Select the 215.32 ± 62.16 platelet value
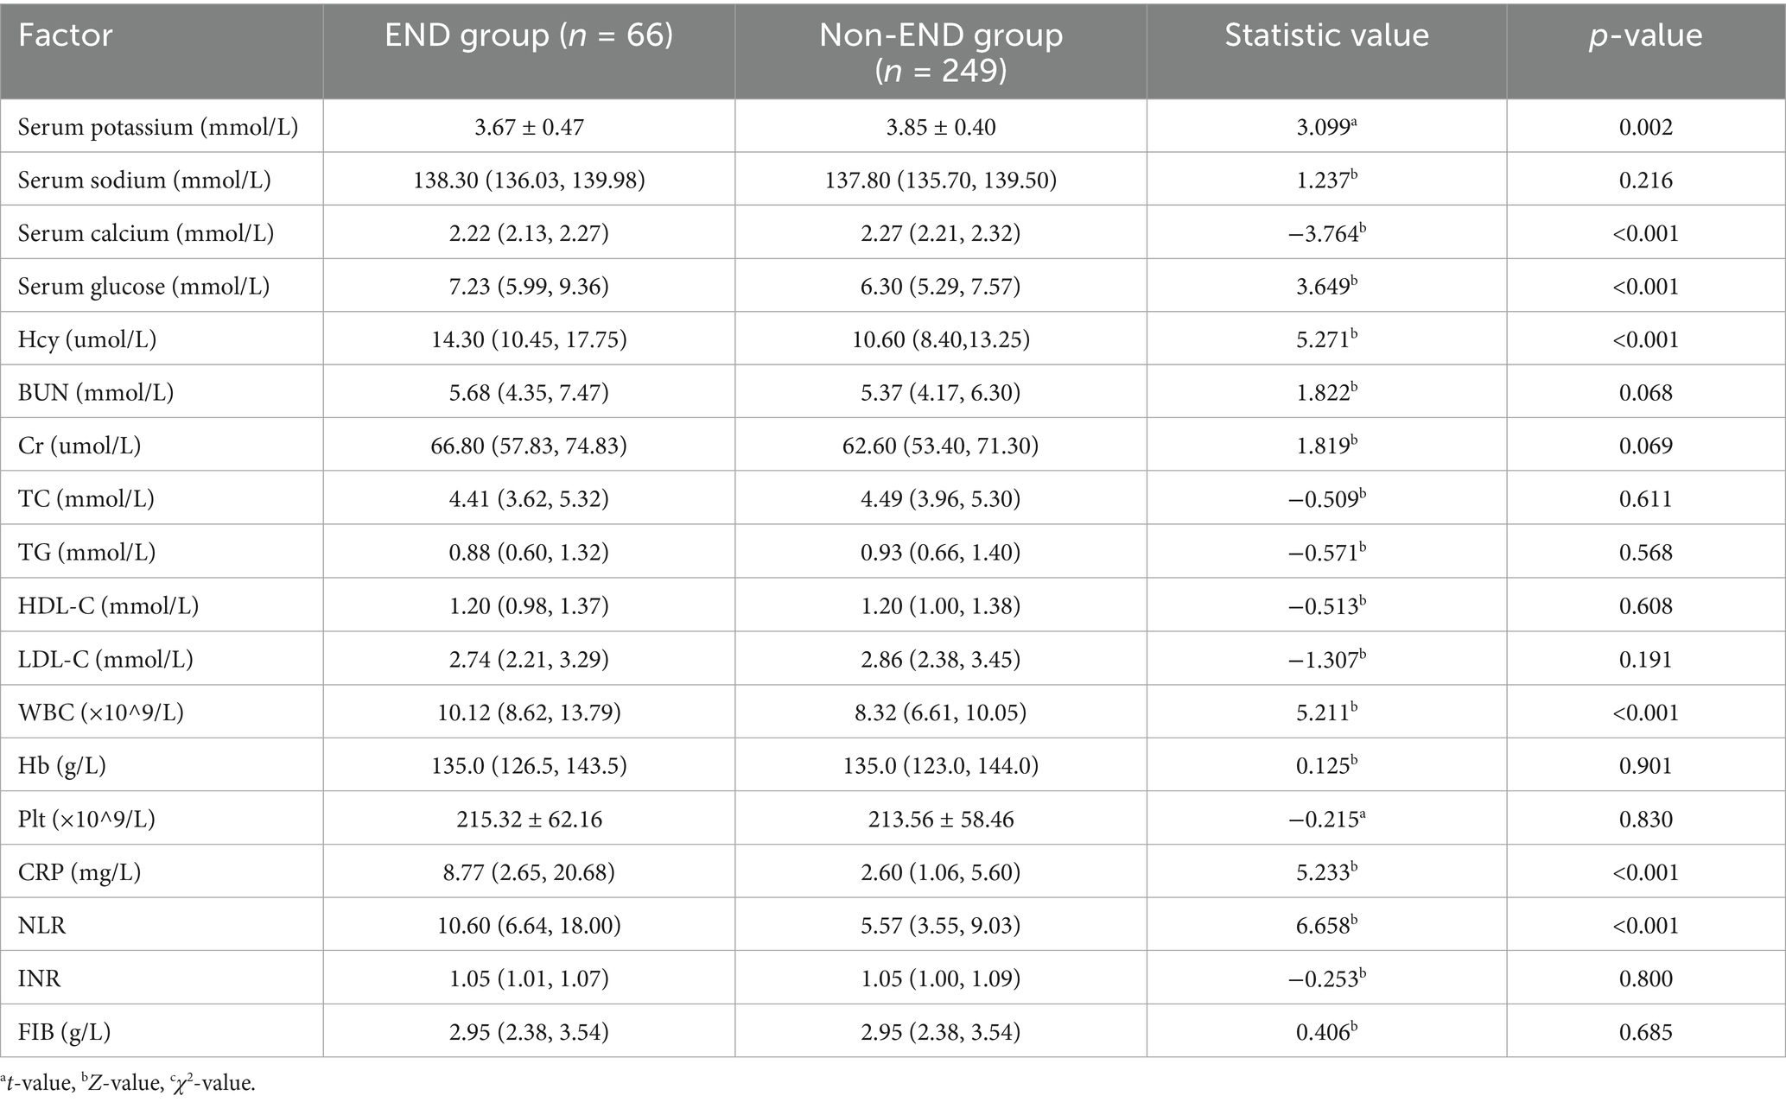Viewport: 1786px width, 1102px height. click(x=529, y=820)
